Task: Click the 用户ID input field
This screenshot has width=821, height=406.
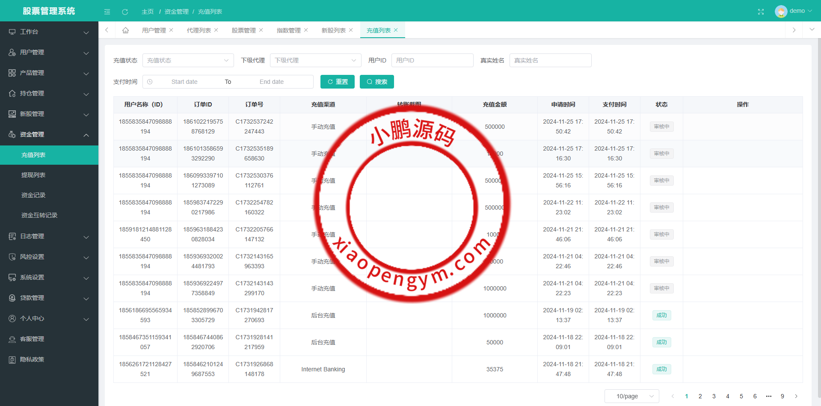Action: click(x=432, y=60)
